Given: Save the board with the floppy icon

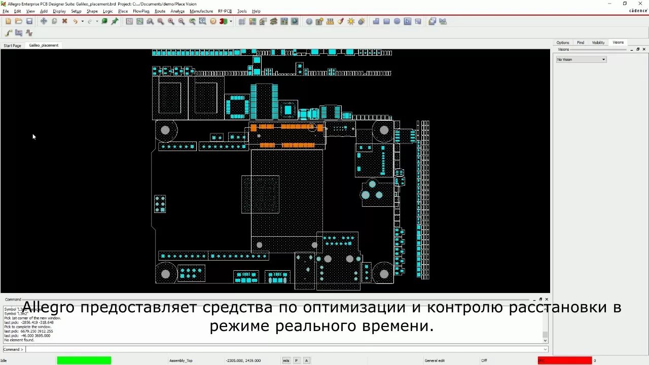Looking at the screenshot, I should coord(29,21).
